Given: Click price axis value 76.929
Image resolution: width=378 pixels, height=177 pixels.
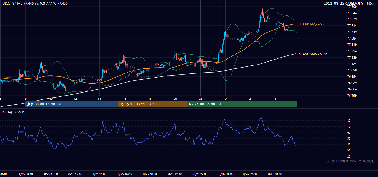Looking at the screenshot, I should point(351,83).
